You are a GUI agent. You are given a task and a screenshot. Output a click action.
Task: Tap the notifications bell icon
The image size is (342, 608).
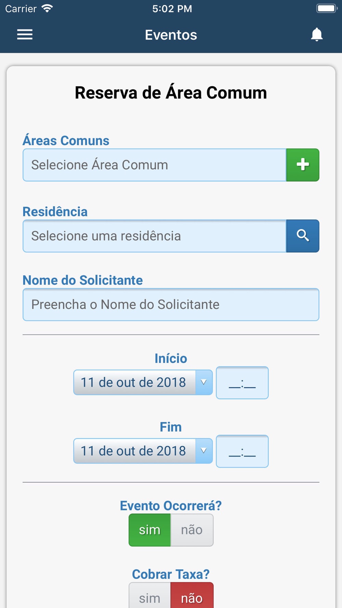pos(317,35)
